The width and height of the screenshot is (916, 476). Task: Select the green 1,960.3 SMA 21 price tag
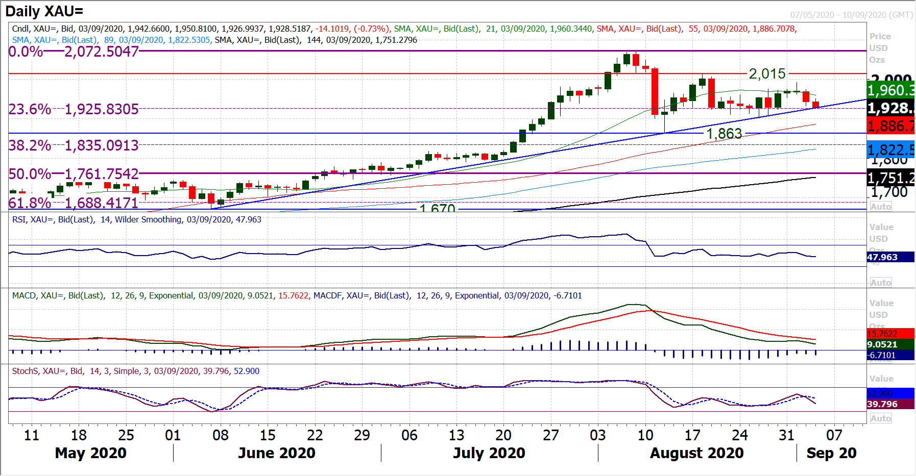pos(890,90)
